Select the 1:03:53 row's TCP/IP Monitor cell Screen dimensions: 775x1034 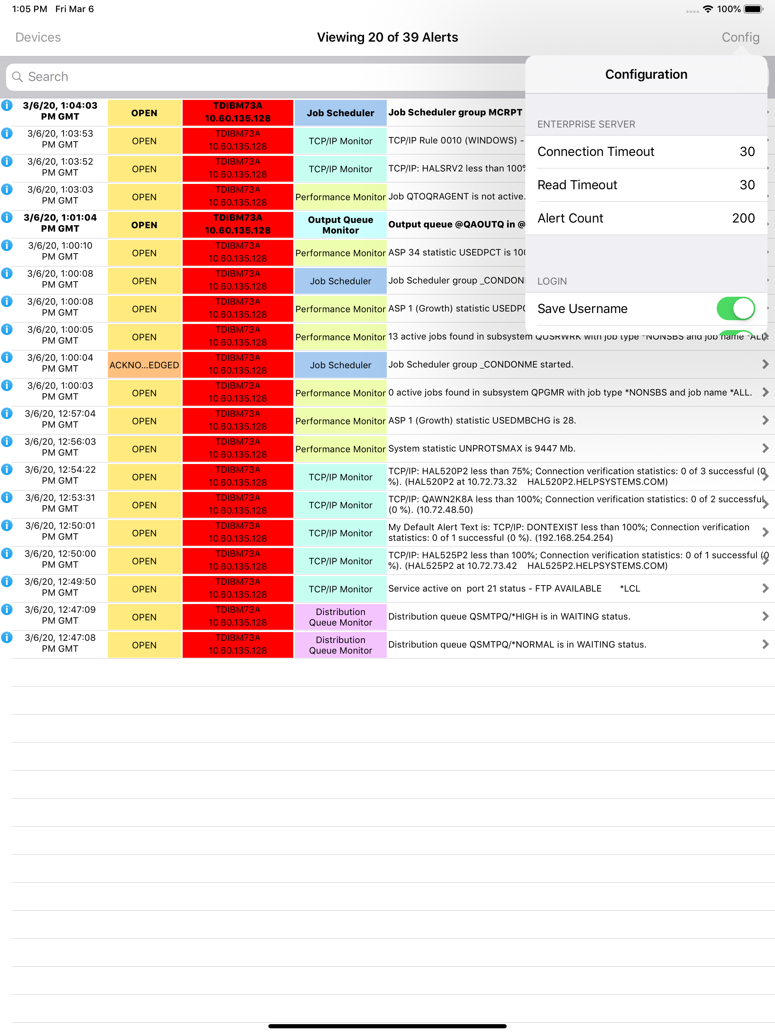tap(340, 141)
